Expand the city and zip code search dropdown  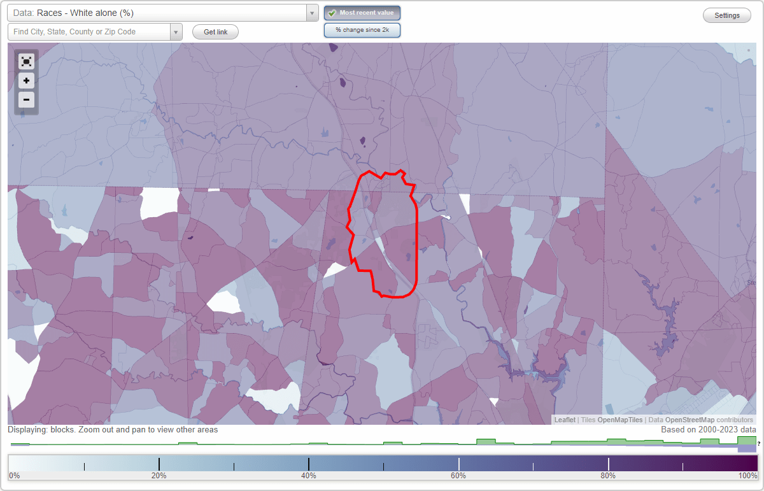click(176, 31)
